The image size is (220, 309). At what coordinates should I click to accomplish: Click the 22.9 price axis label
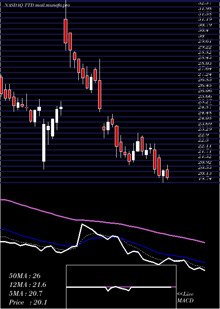pyautogui.click(x=203, y=135)
